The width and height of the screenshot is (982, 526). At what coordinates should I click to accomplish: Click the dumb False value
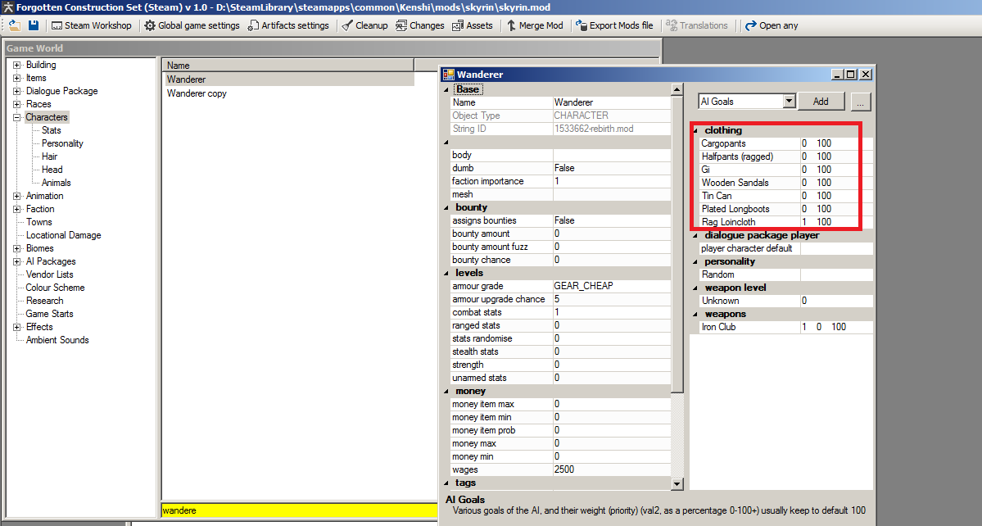[x=611, y=168]
